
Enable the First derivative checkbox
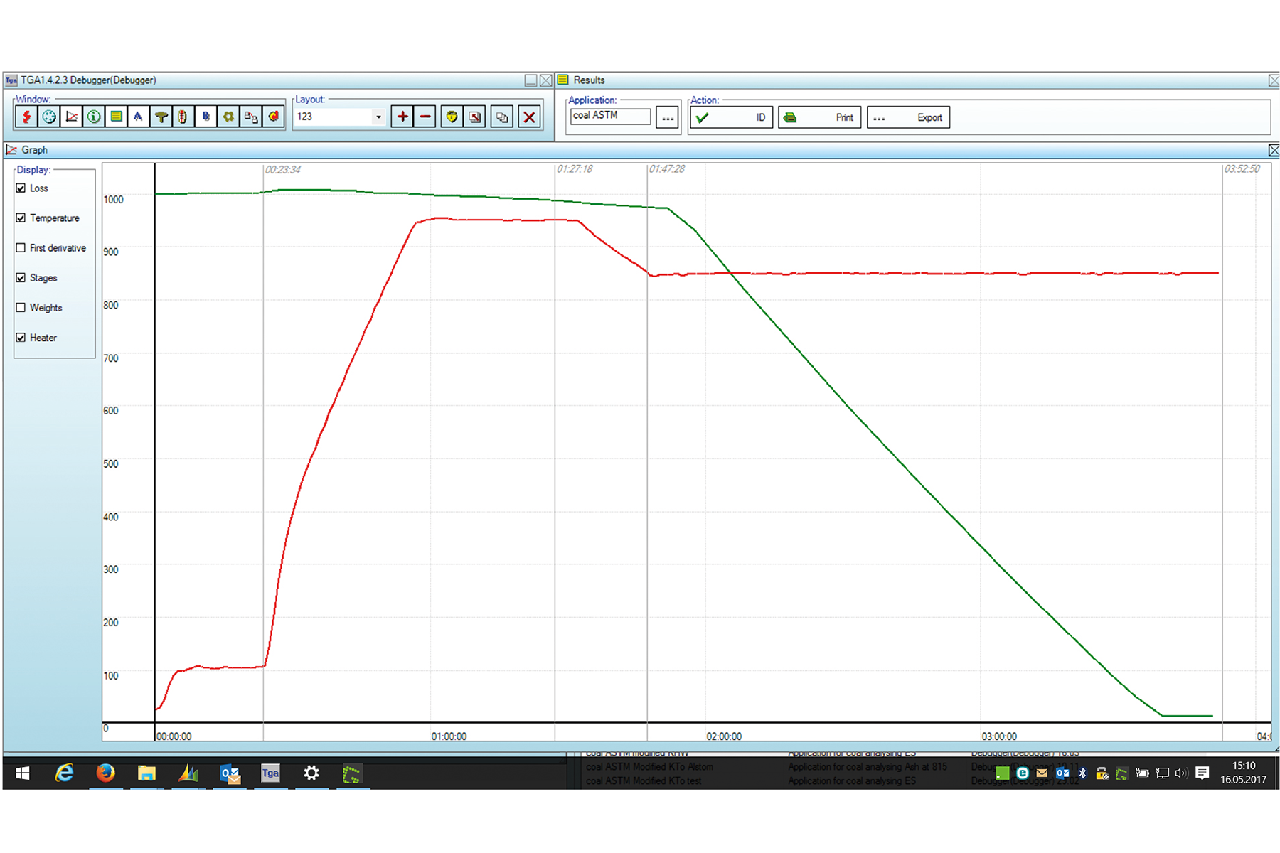click(21, 248)
